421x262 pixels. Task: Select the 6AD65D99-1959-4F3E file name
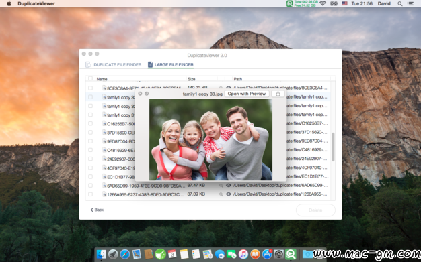point(146,186)
